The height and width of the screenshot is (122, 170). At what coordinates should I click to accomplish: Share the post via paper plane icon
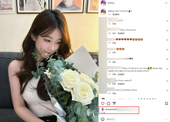pos(114,104)
